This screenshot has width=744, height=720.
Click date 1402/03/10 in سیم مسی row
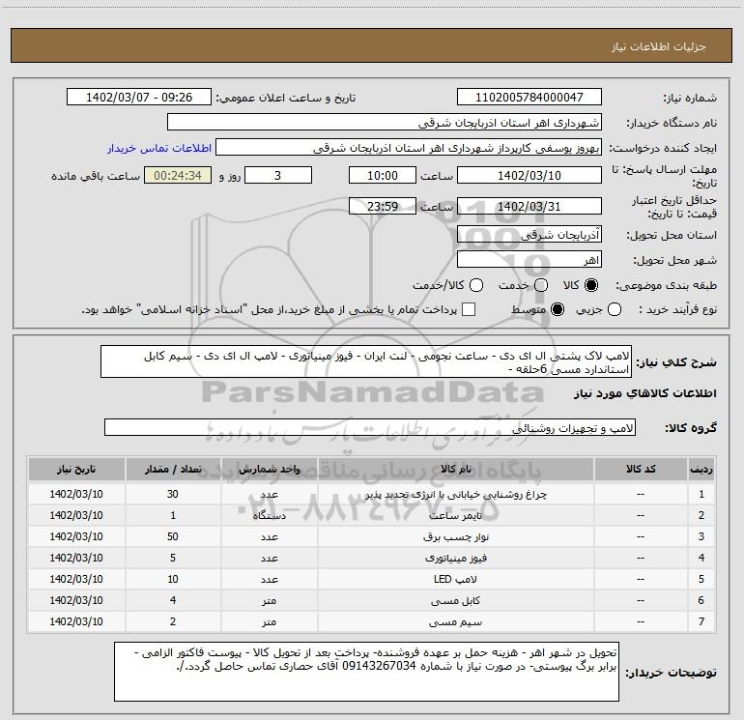click(x=76, y=621)
